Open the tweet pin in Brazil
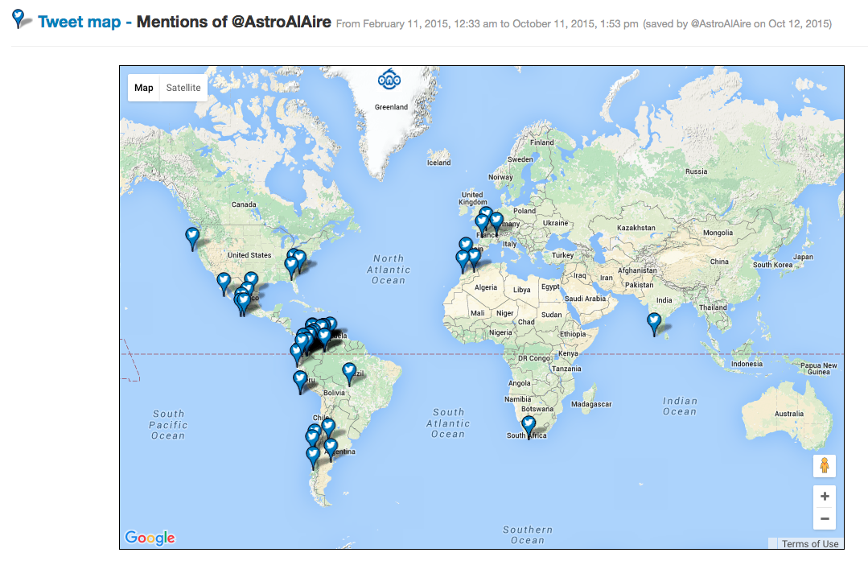This screenshot has width=868, height=565. point(349,372)
